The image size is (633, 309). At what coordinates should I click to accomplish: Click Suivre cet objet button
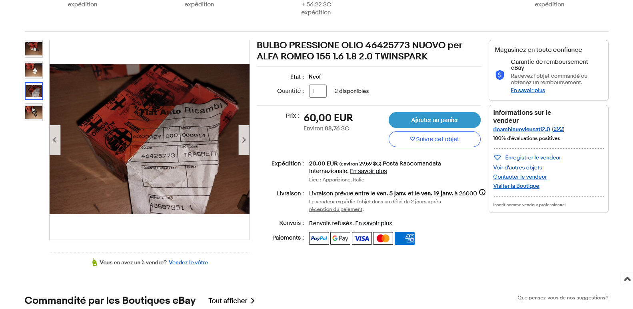point(435,139)
